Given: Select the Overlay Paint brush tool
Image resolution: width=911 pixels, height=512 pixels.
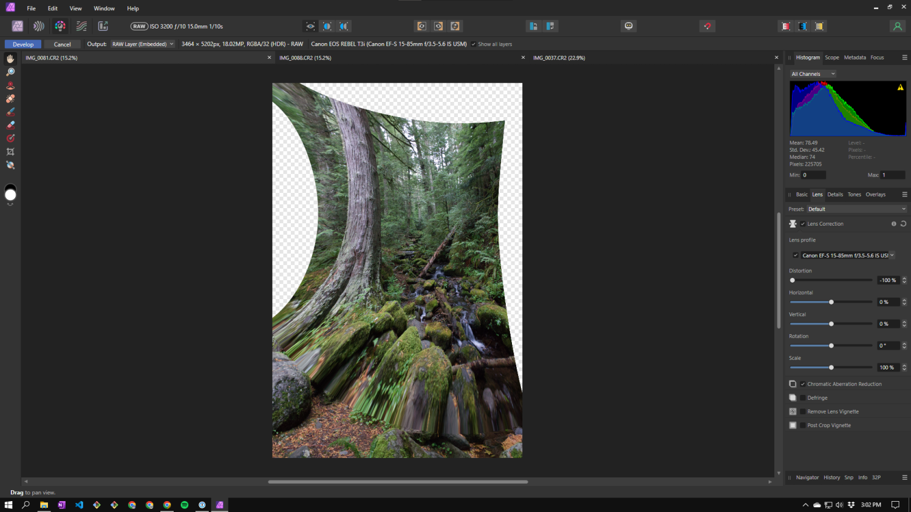Looking at the screenshot, I should [x=10, y=112].
